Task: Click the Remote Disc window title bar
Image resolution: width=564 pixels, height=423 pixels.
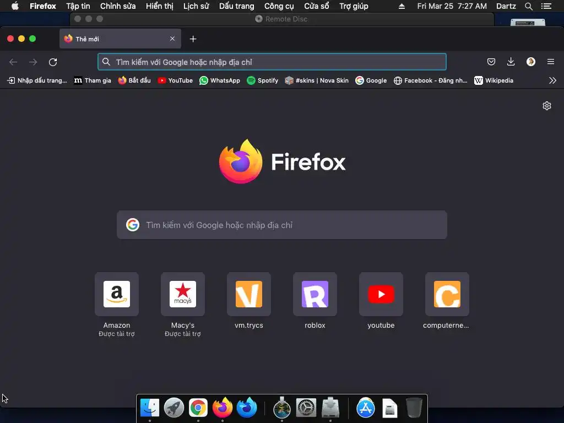Action: 282,19
